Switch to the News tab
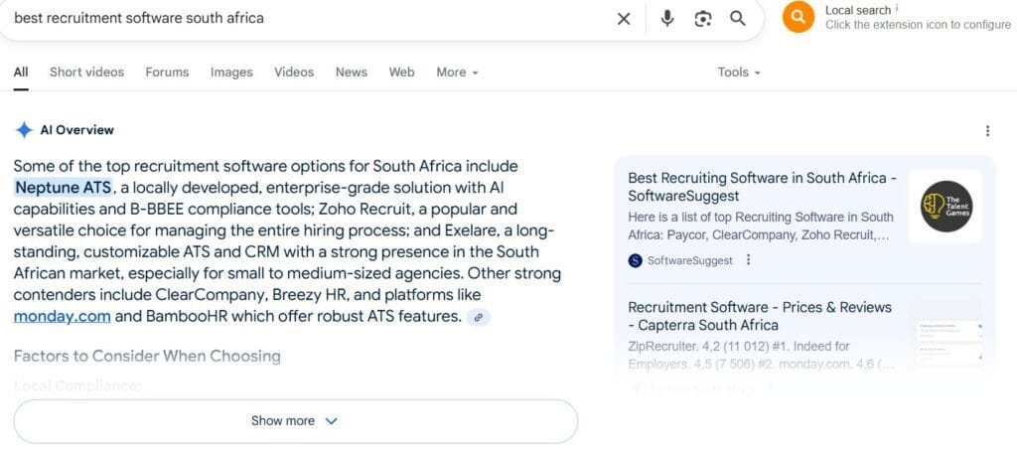 click(x=352, y=73)
